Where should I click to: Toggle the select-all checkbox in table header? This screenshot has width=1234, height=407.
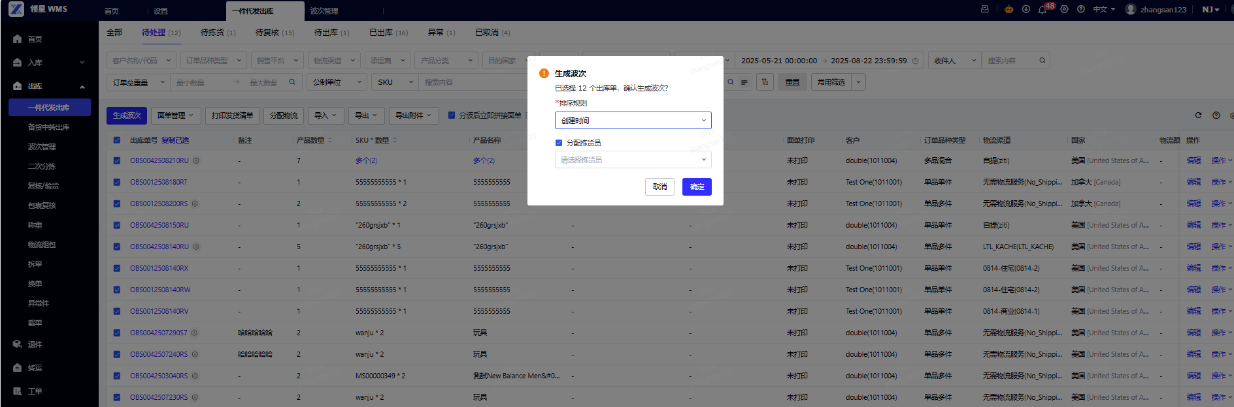pos(117,140)
